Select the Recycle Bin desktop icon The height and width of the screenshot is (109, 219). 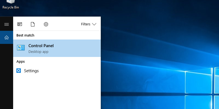click(10, 2)
